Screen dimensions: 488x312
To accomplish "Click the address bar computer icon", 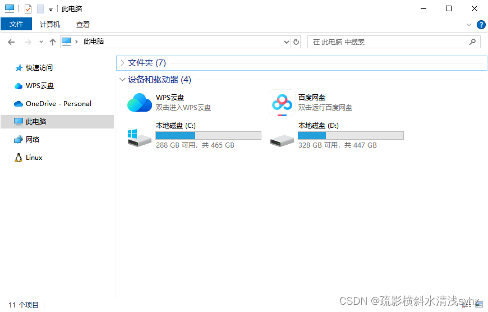I will 66,42.
